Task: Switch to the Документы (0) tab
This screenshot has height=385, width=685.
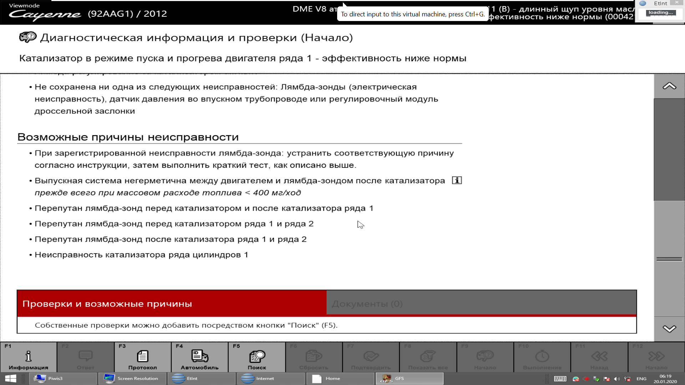Action: 481,303
